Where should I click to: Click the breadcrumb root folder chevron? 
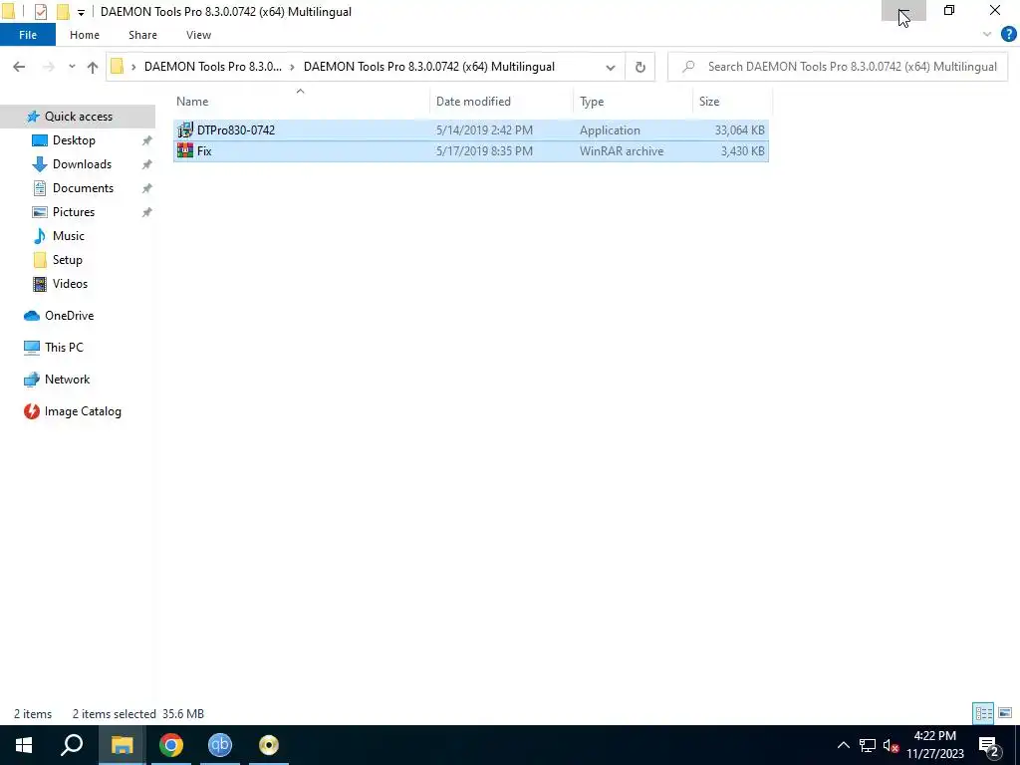click(133, 67)
